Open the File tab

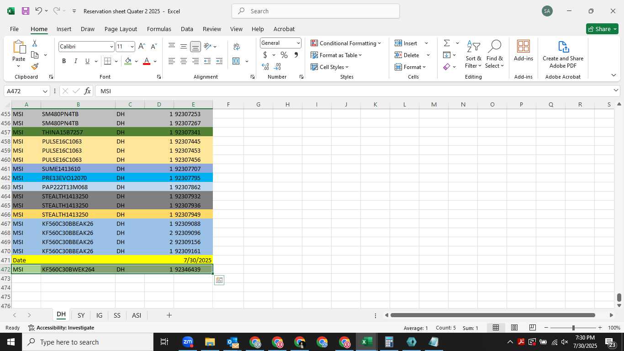point(14,29)
